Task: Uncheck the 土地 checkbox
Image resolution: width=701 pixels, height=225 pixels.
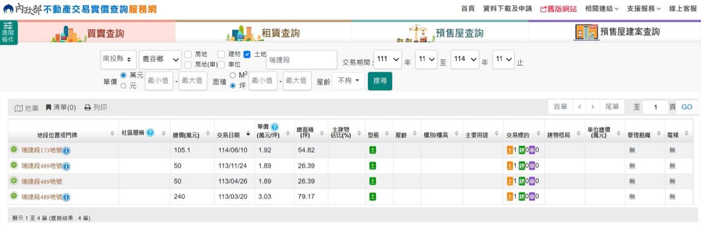Action: tap(247, 54)
